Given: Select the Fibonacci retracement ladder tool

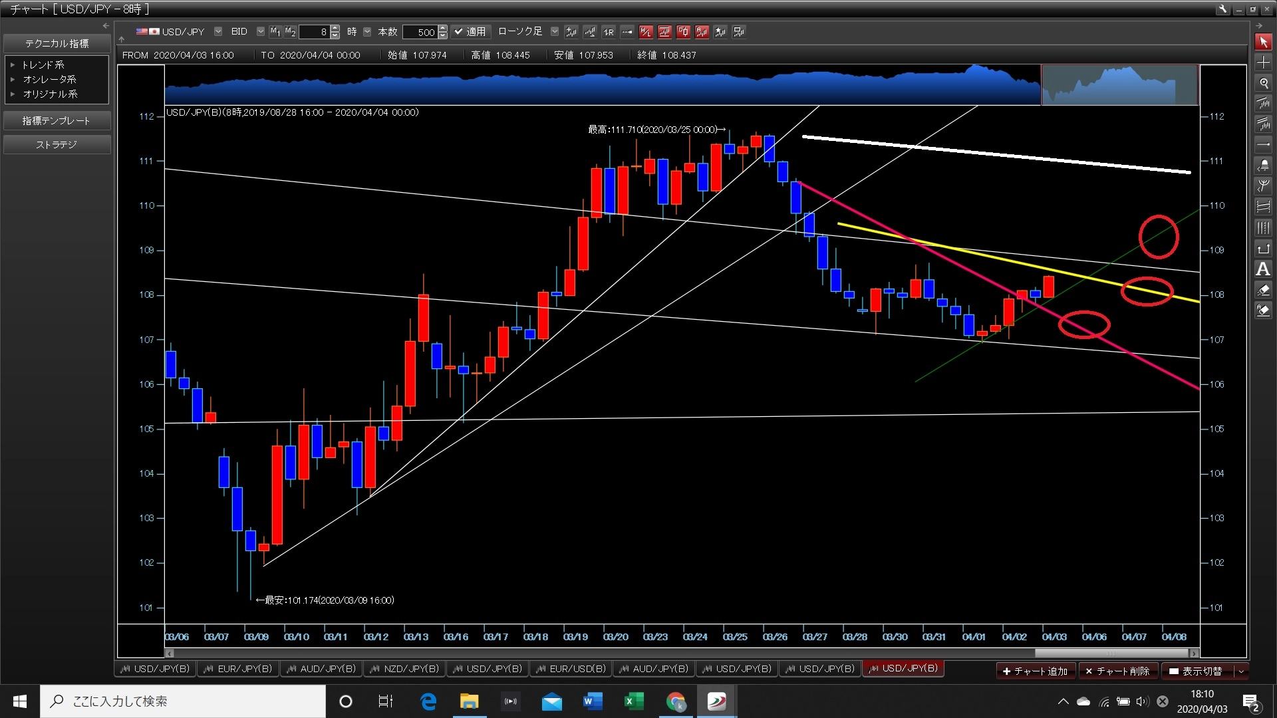Looking at the screenshot, I should pyautogui.click(x=1263, y=207).
